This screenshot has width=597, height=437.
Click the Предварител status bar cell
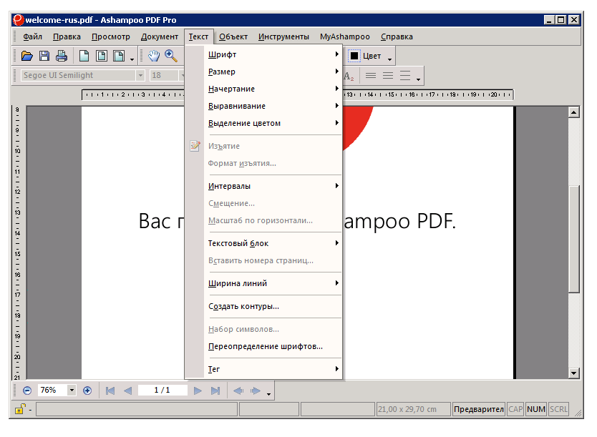pyautogui.click(x=479, y=409)
